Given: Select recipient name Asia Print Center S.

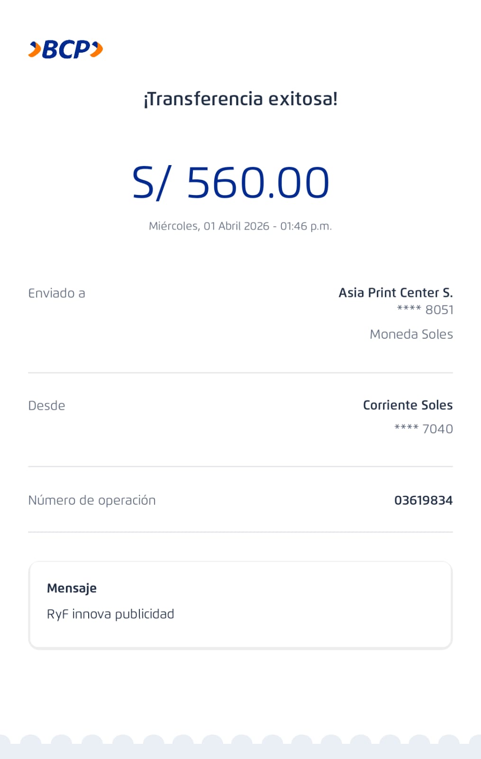Looking at the screenshot, I should pos(395,293).
